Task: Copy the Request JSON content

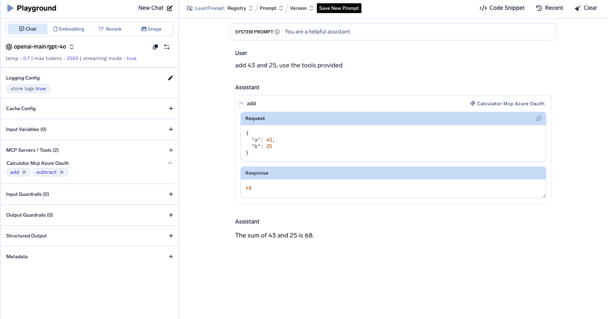Action: pyautogui.click(x=539, y=118)
